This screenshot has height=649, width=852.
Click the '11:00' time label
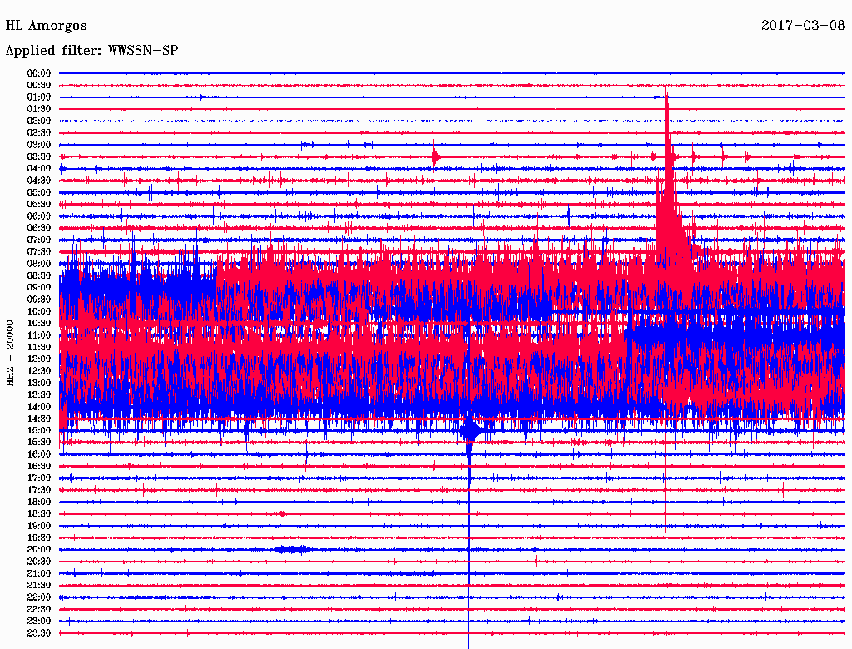pyautogui.click(x=39, y=335)
